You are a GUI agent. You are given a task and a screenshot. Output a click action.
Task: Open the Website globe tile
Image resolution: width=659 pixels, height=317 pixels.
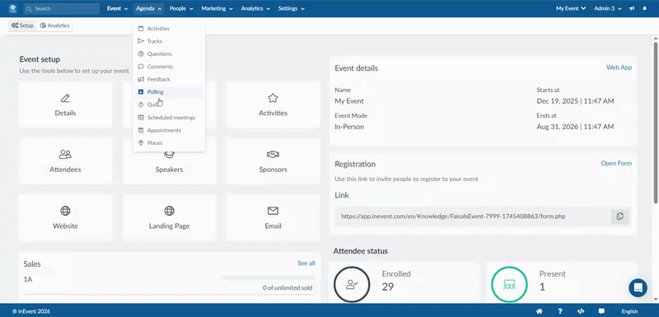click(66, 217)
